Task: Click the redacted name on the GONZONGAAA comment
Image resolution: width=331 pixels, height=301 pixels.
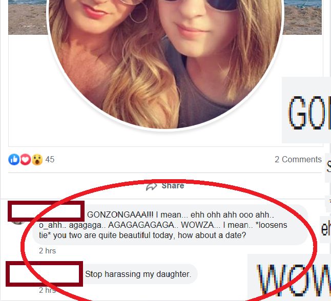Action: 46,211
